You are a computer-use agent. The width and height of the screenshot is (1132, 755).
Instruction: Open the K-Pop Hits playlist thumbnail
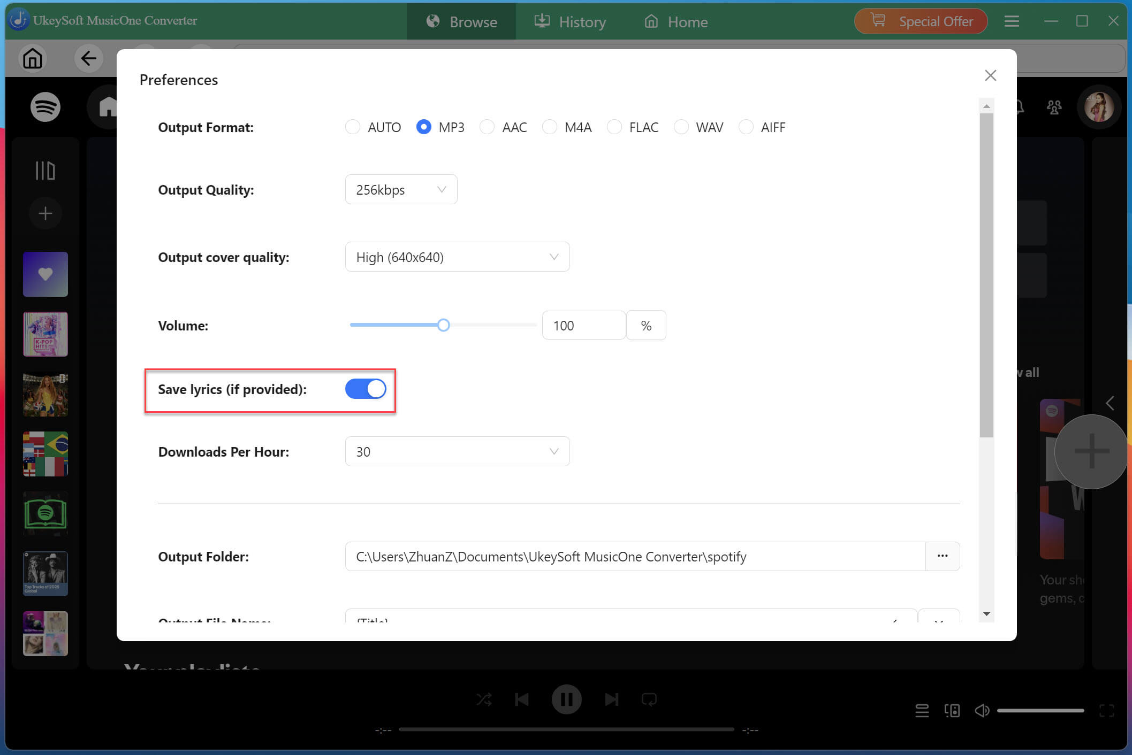coord(45,334)
